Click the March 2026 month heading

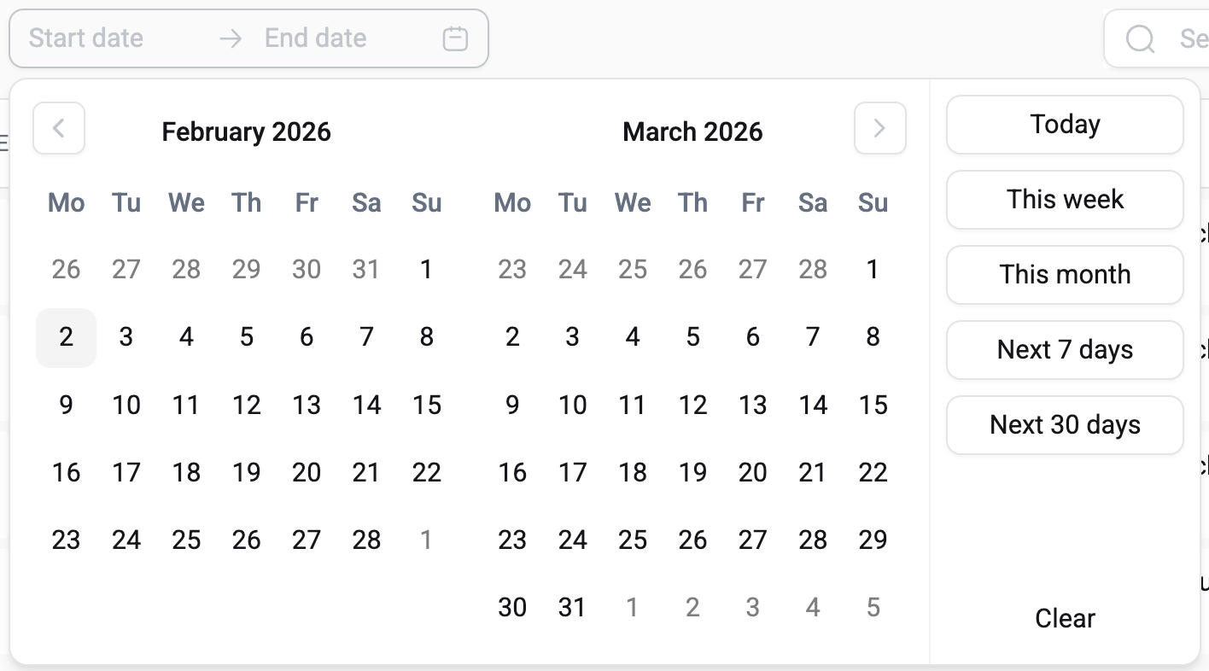click(x=692, y=131)
